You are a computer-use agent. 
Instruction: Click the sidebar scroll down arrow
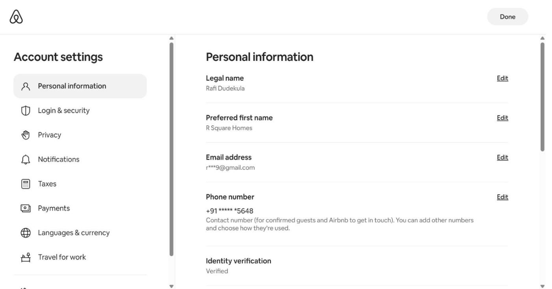tap(171, 286)
